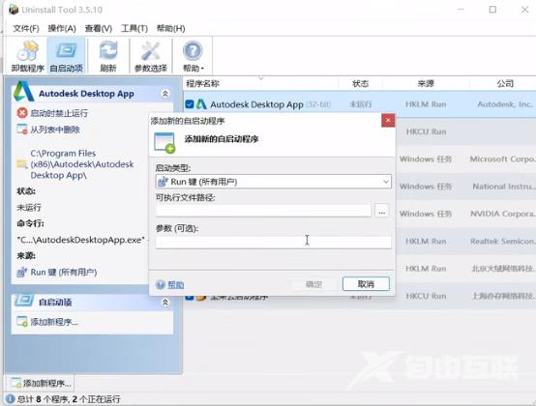This screenshot has width=536, height=406.
Task: Click the 刷新 refresh toolbar icon
Action: pos(108,56)
